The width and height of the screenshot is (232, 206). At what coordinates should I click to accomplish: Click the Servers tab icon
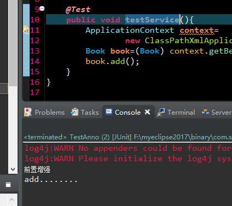205,112
